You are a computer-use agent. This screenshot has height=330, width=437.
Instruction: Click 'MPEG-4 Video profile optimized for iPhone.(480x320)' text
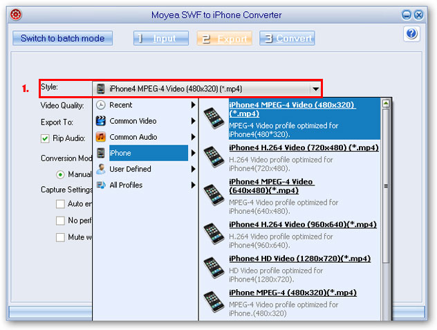[283, 309]
